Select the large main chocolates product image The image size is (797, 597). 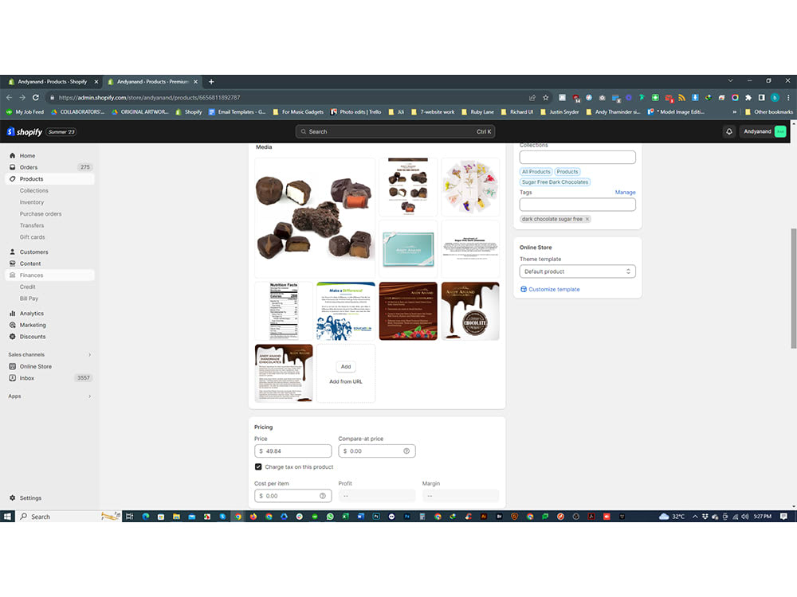[315, 217]
